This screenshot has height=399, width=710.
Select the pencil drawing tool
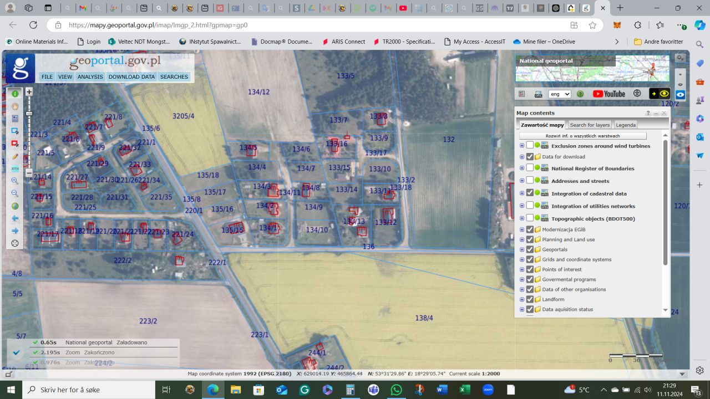tap(15, 156)
